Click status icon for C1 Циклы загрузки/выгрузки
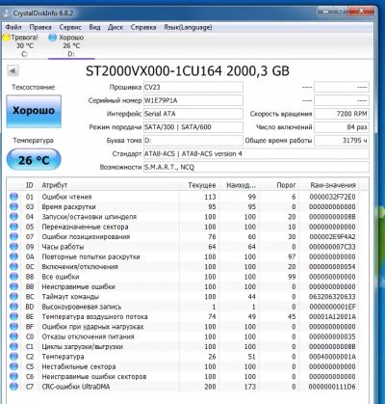 point(13,346)
